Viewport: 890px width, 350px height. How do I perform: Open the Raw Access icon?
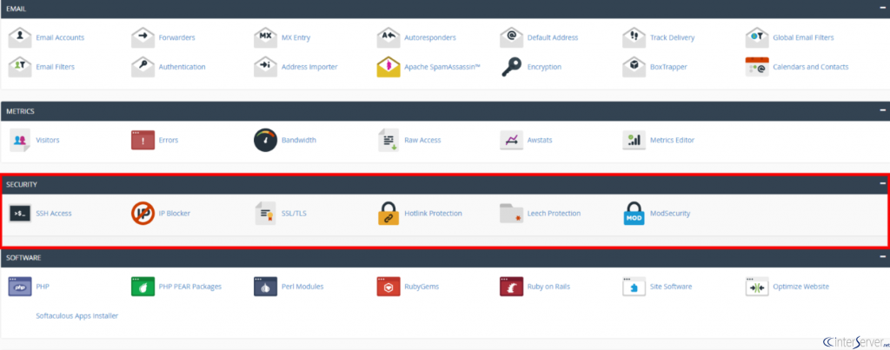(x=389, y=140)
